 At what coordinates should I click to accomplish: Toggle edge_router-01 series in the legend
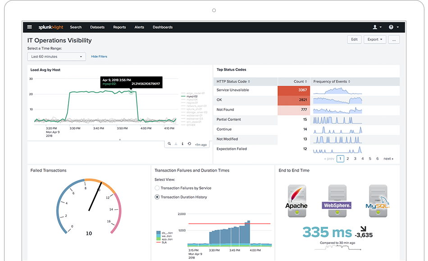[193, 93]
